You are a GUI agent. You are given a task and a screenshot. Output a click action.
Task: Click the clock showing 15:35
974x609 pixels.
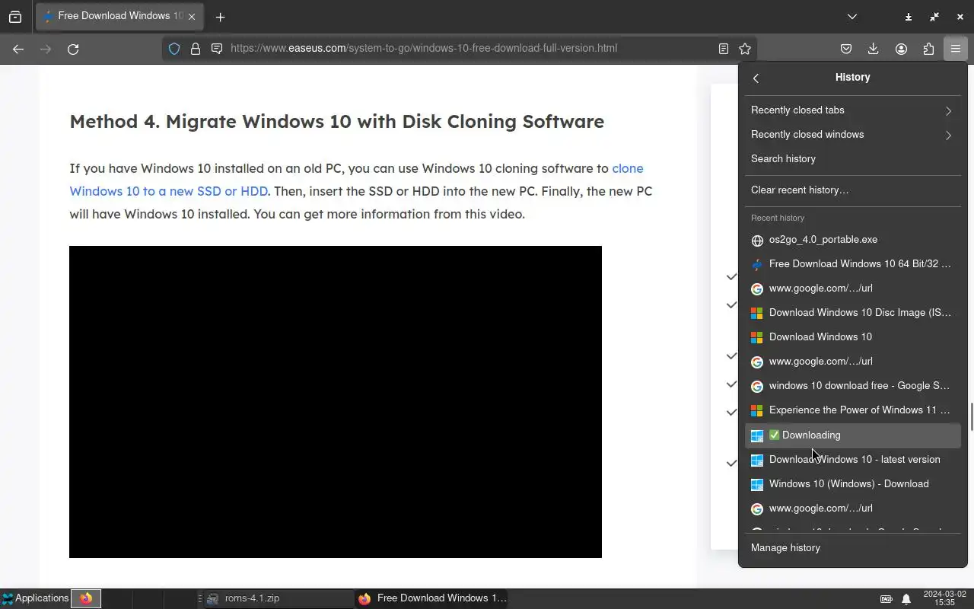(x=944, y=598)
